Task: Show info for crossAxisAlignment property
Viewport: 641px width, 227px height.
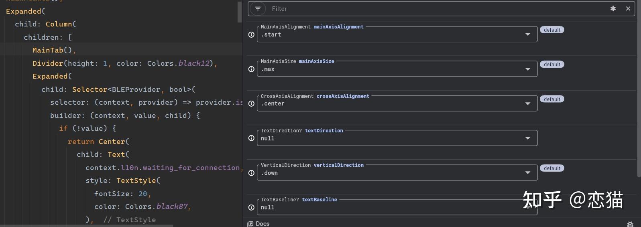Action: tap(251, 103)
